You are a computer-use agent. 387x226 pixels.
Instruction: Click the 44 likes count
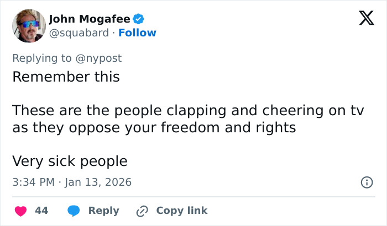tap(41, 211)
